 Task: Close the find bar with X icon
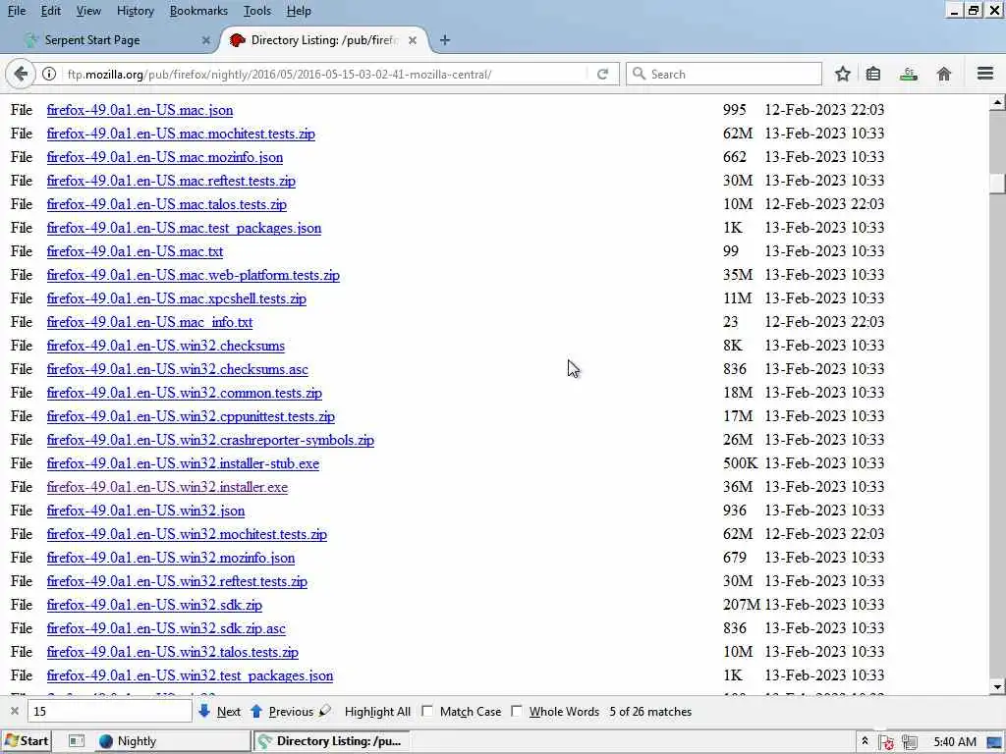(15, 711)
